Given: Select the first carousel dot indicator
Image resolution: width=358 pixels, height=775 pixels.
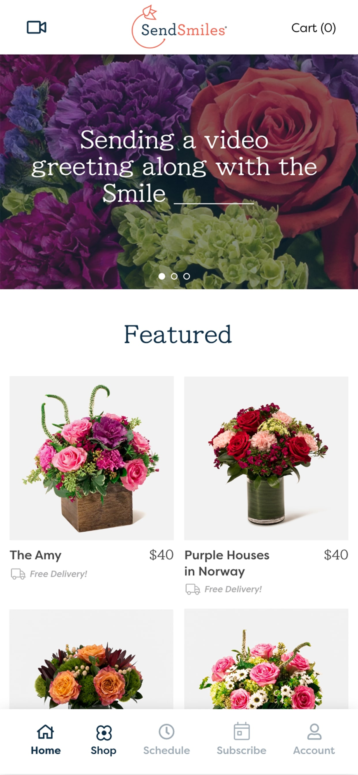Looking at the screenshot, I should pos(162,276).
